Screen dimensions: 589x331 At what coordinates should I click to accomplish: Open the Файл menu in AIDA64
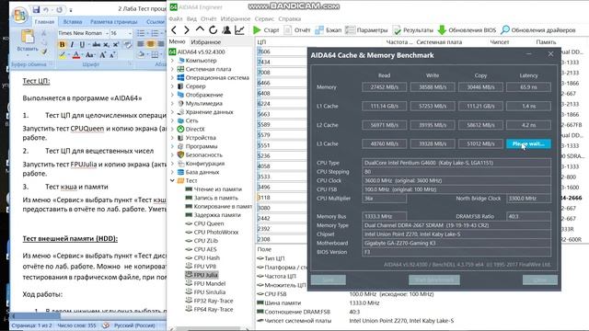point(176,18)
